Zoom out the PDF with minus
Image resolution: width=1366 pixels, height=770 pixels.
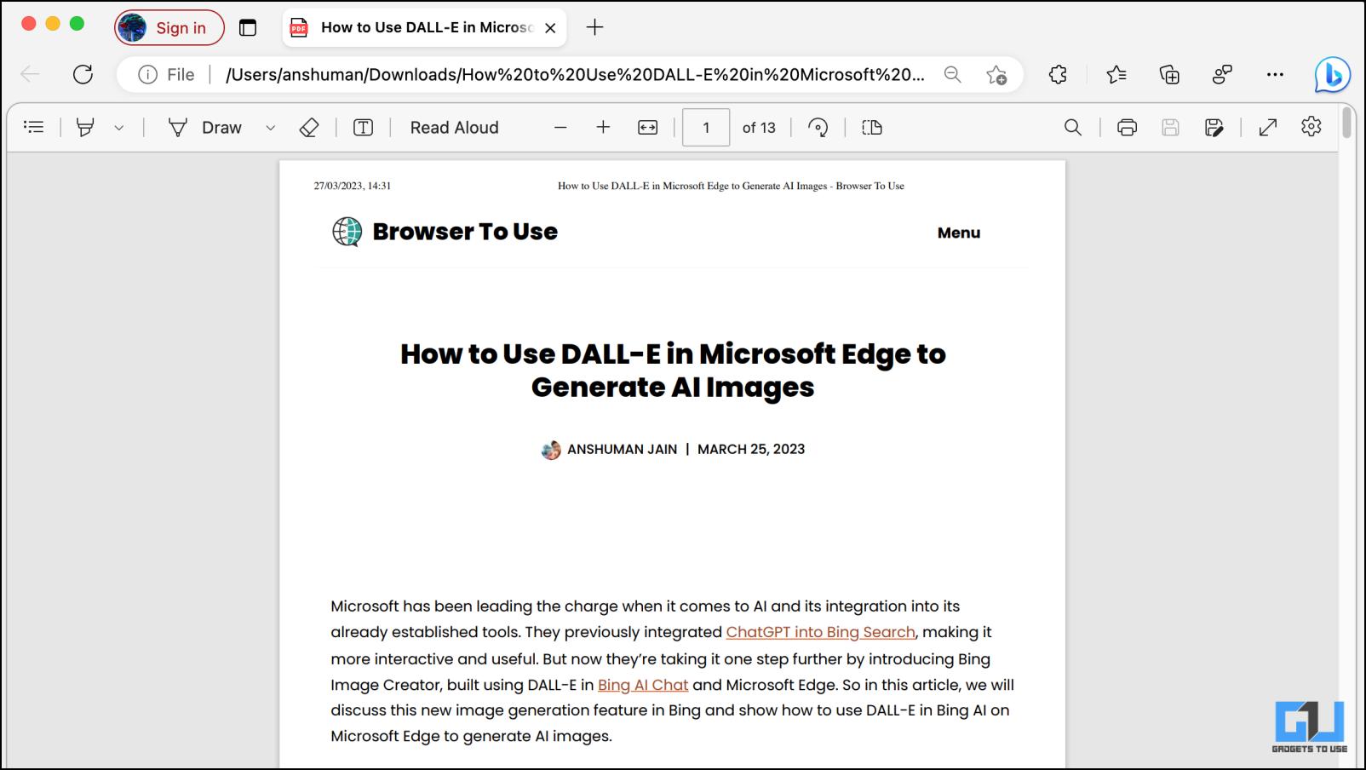pos(560,128)
